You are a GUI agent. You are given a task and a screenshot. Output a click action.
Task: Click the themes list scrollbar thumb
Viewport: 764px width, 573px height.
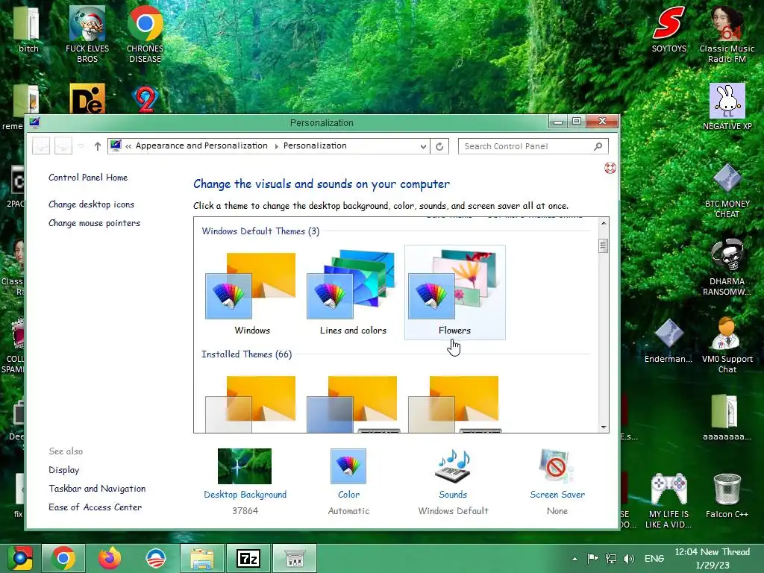click(603, 245)
